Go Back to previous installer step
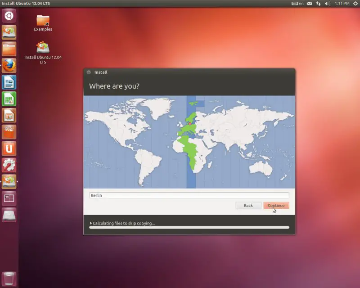Viewport: 360px width, 288px height. click(248, 206)
